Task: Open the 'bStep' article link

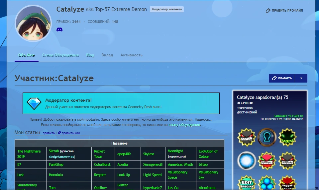Action: (x=203, y=164)
